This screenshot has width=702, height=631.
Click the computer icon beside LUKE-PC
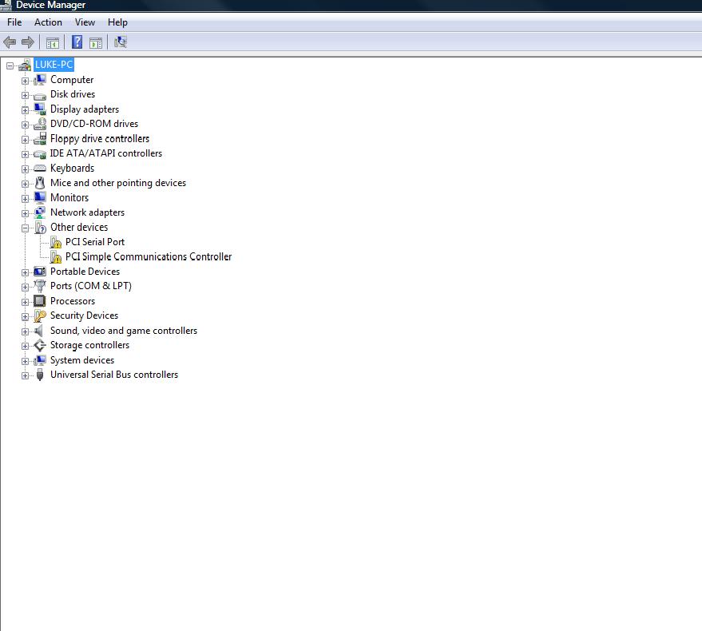pos(23,64)
